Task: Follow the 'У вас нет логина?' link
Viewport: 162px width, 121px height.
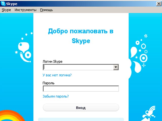Action: click(x=57, y=75)
